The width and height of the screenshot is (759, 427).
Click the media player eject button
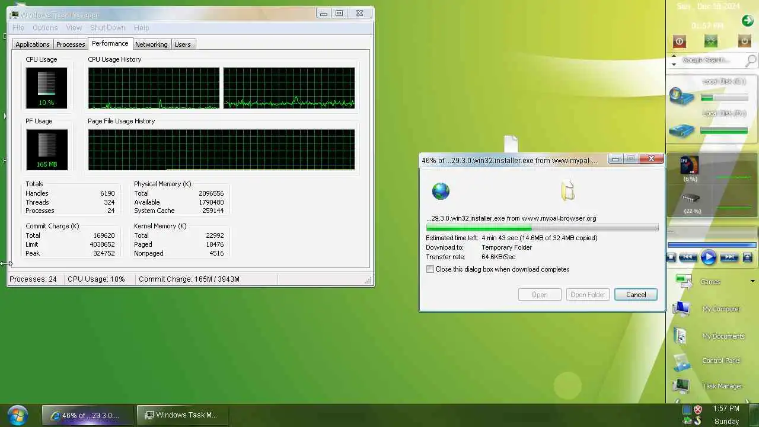click(x=747, y=257)
